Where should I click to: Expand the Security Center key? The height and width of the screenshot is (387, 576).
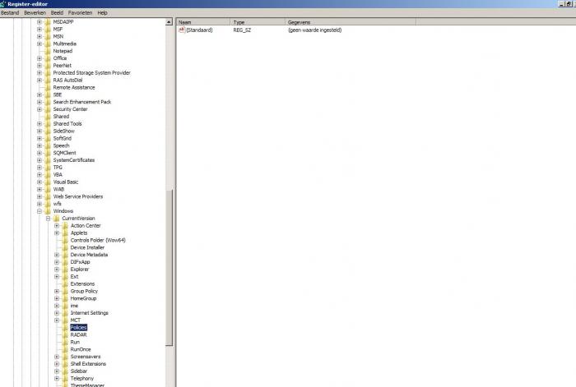coord(39,109)
